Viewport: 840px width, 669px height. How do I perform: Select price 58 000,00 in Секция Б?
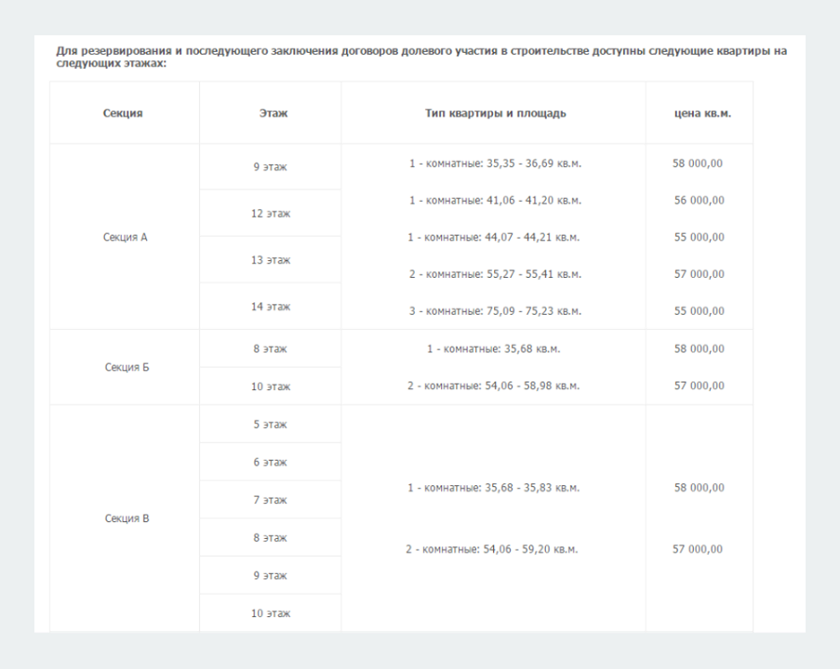tap(700, 349)
